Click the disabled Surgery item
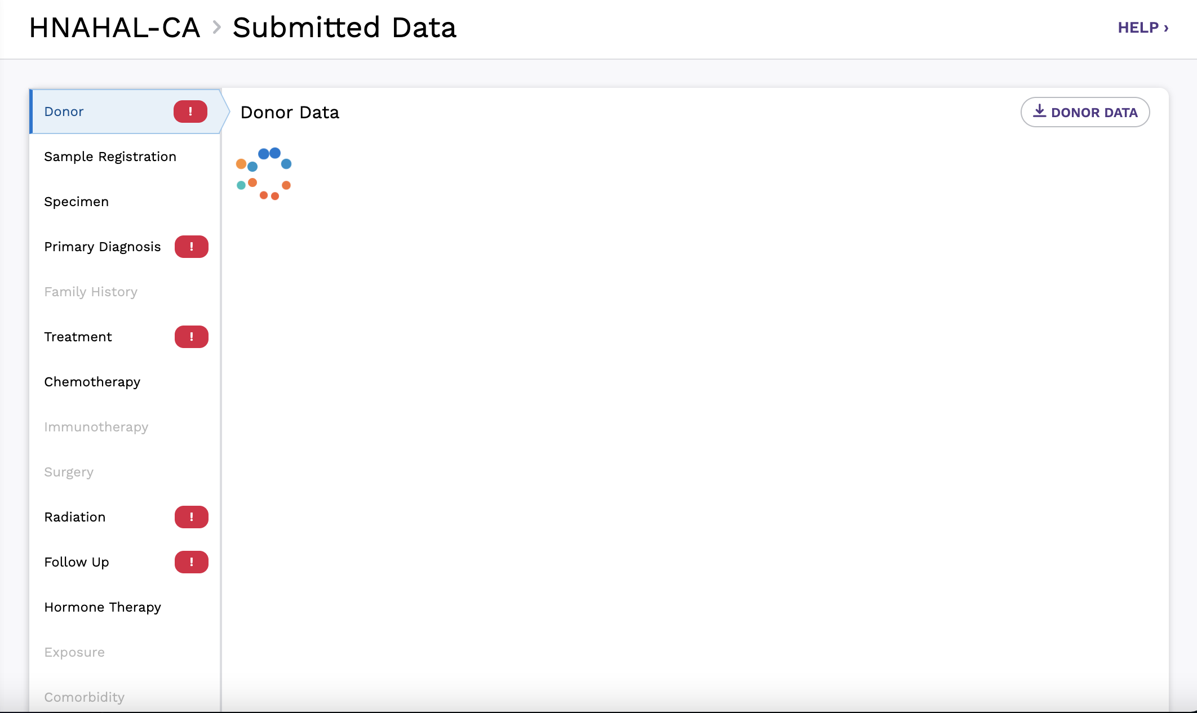Image resolution: width=1197 pixels, height=713 pixels. pos(68,471)
